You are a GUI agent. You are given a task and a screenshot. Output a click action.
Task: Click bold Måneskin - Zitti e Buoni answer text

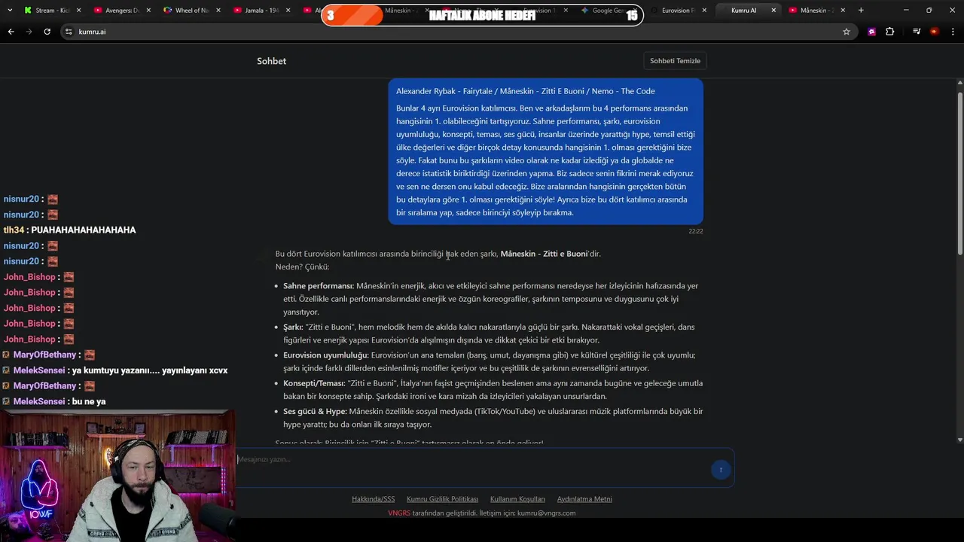[544, 254]
